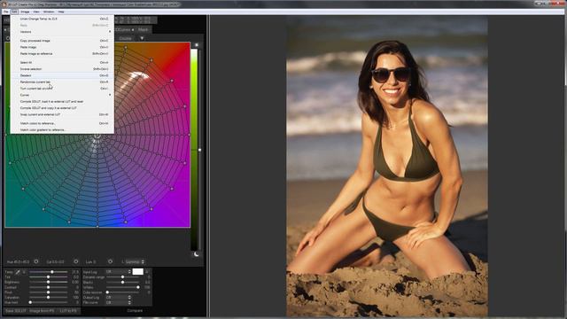This screenshot has height=319, width=567.
Task: Click the white color swatch near Input Log
Action: point(138,272)
